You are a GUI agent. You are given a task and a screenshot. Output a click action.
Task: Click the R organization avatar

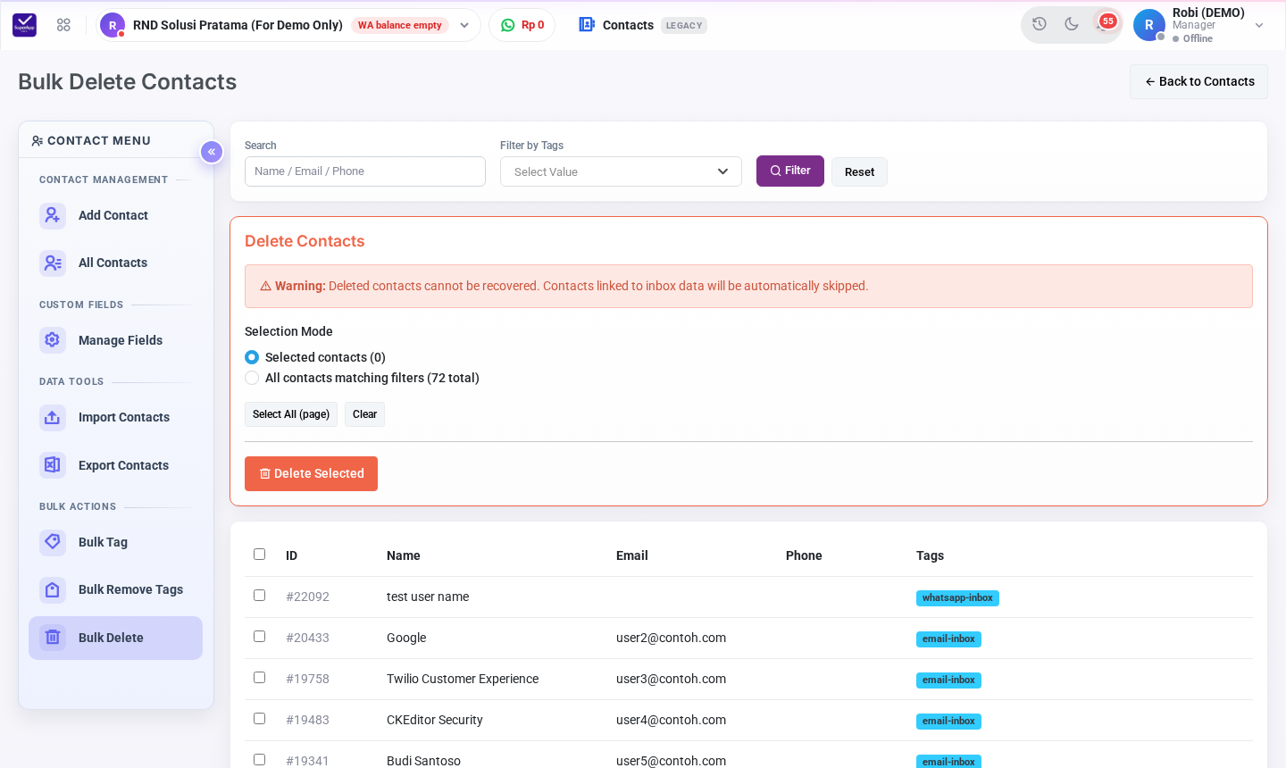[x=113, y=25]
